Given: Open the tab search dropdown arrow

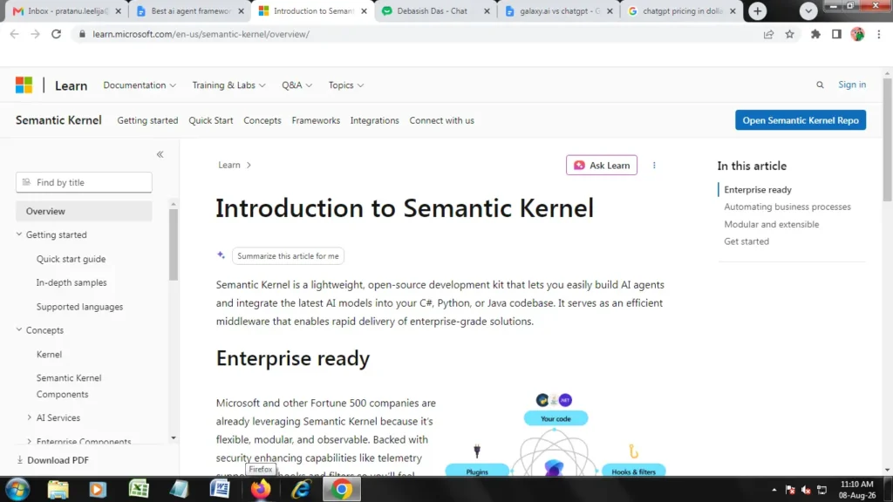Looking at the screenshot, I should click(x=808, y=10).
